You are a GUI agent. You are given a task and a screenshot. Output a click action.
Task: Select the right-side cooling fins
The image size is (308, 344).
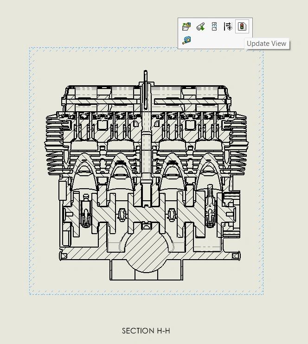239,138
